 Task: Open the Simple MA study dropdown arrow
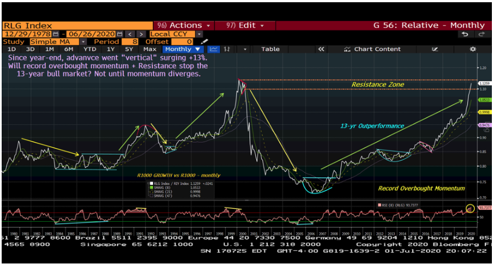pos(83,41)
